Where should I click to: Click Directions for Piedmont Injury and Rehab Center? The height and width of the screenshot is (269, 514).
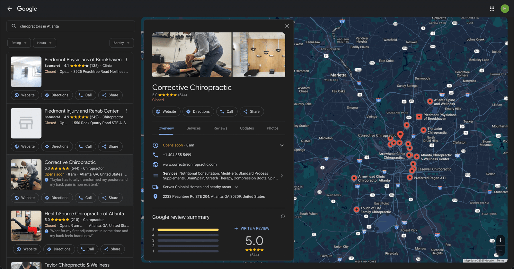pos(57,147)
